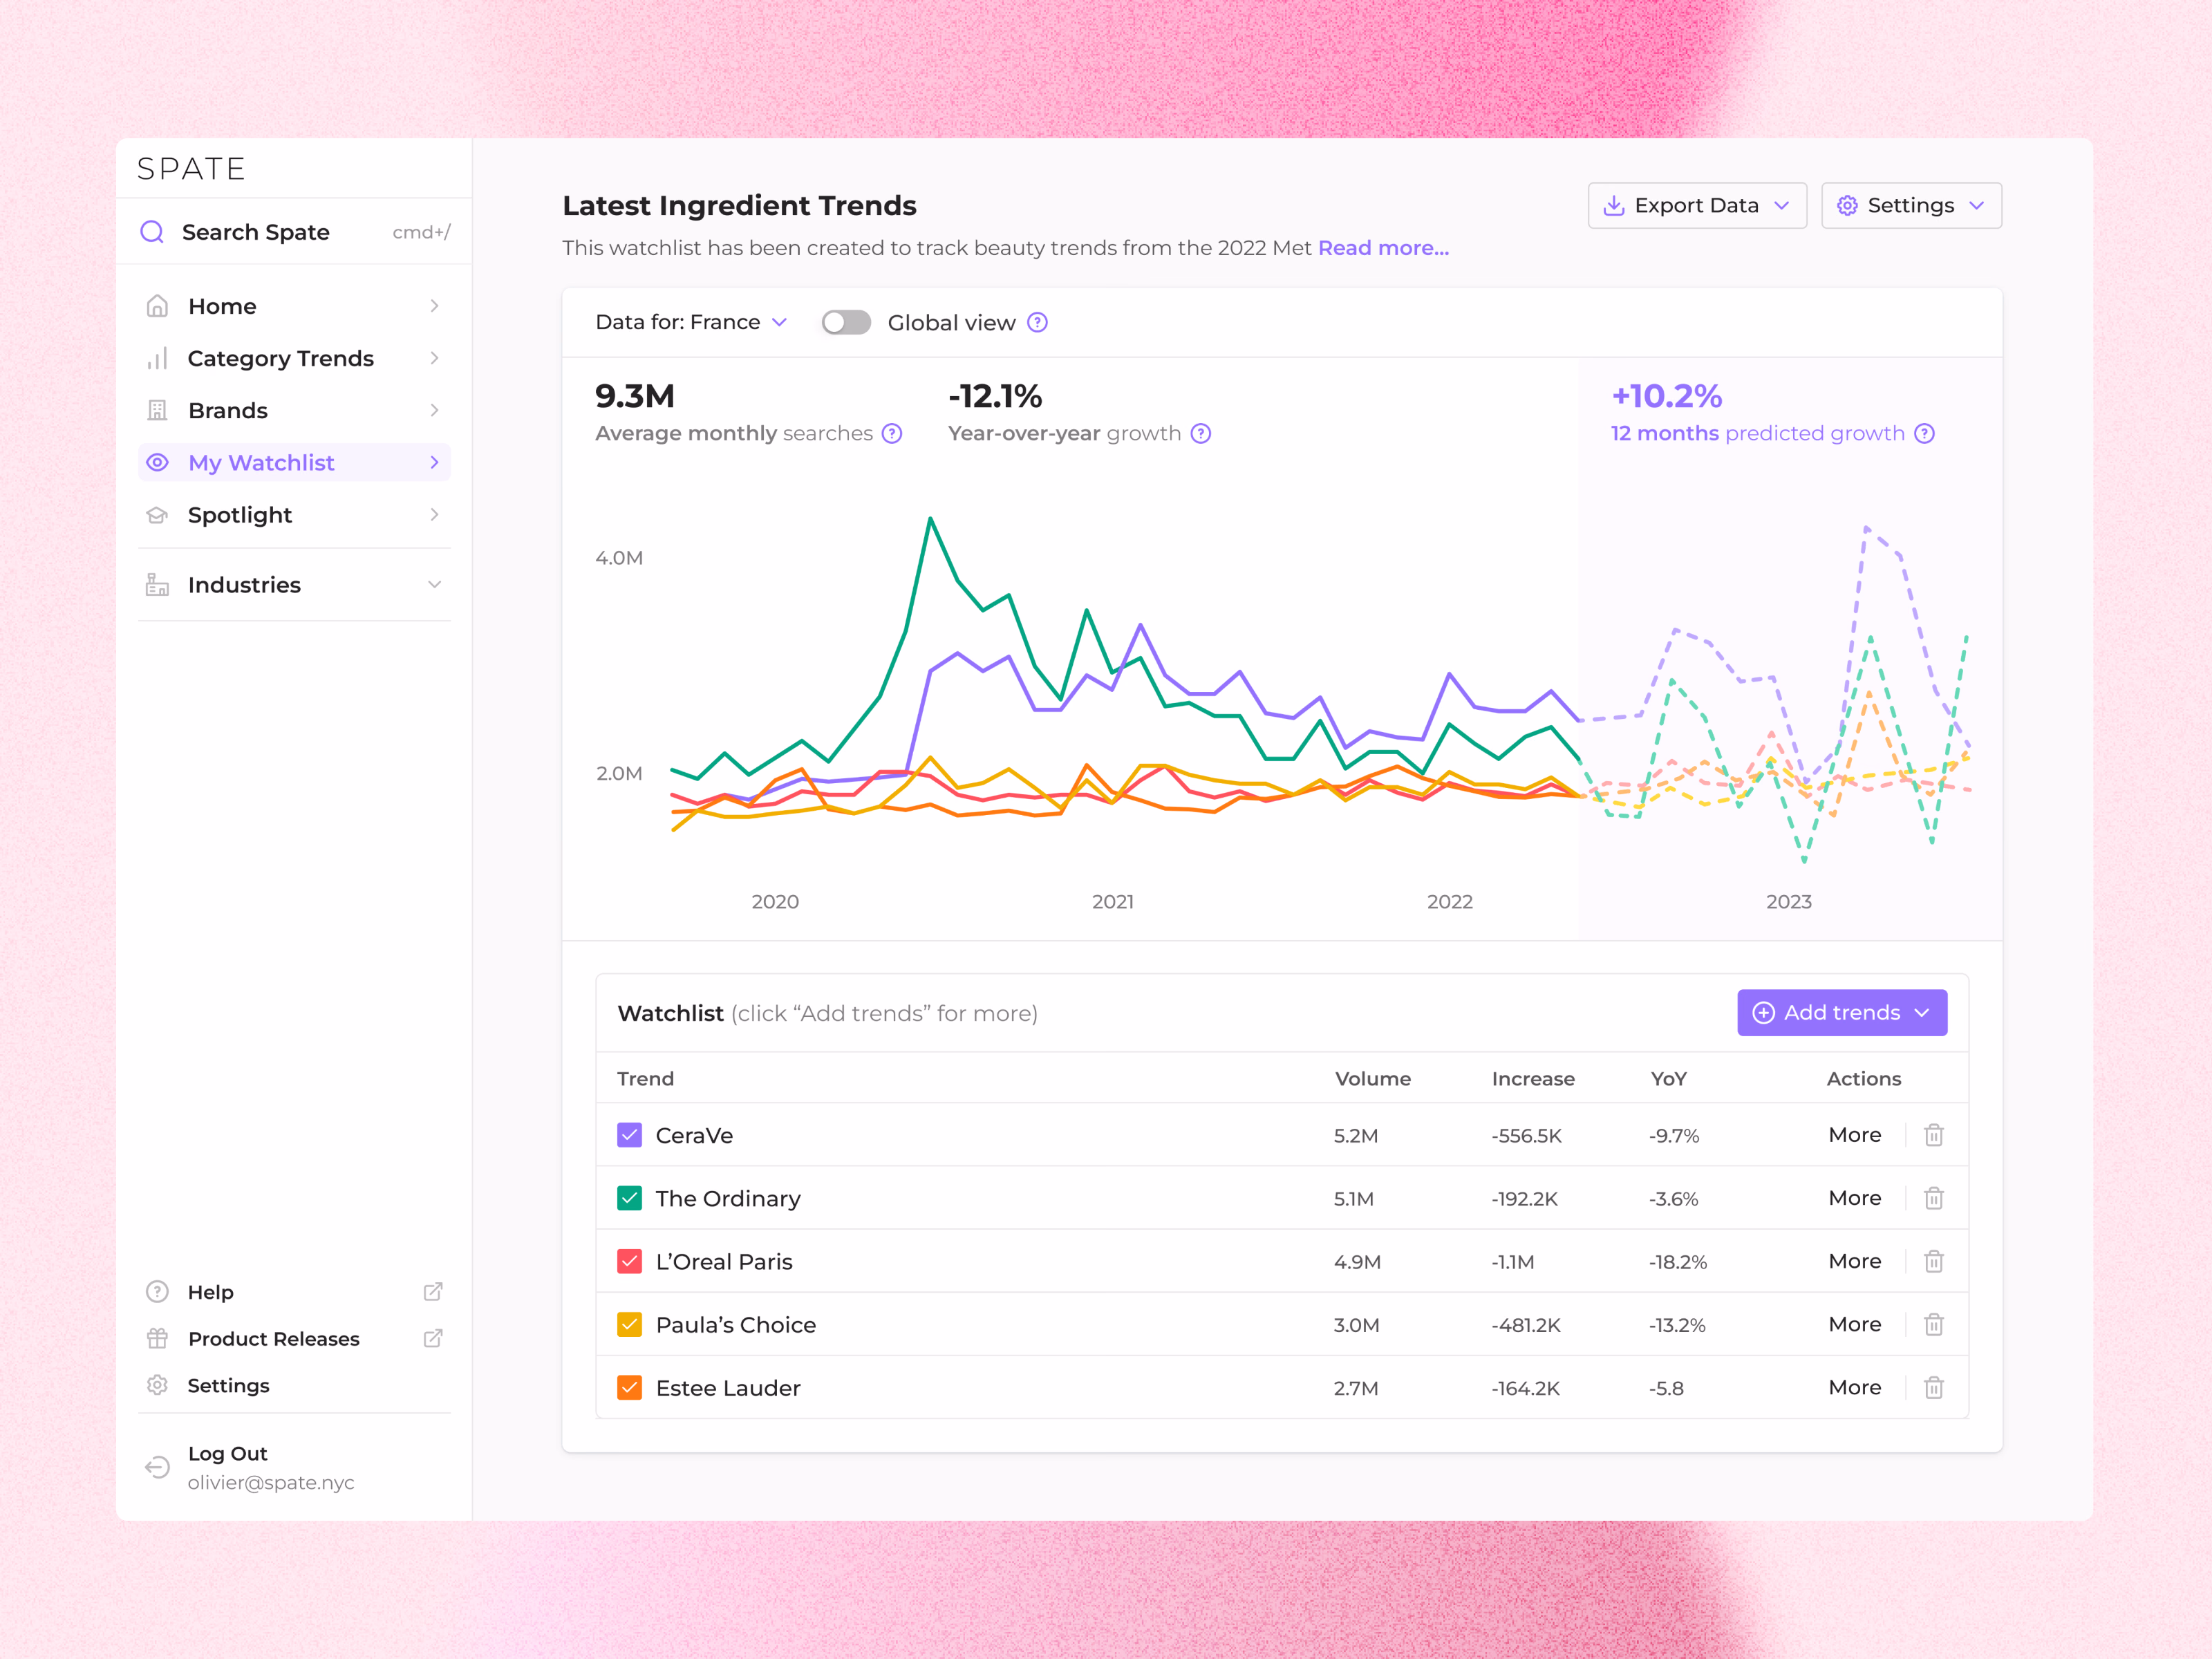Show Year-over-year growth help icon
The height and width of the screenshot is (1659, 2212).
tap(1201, 433)
